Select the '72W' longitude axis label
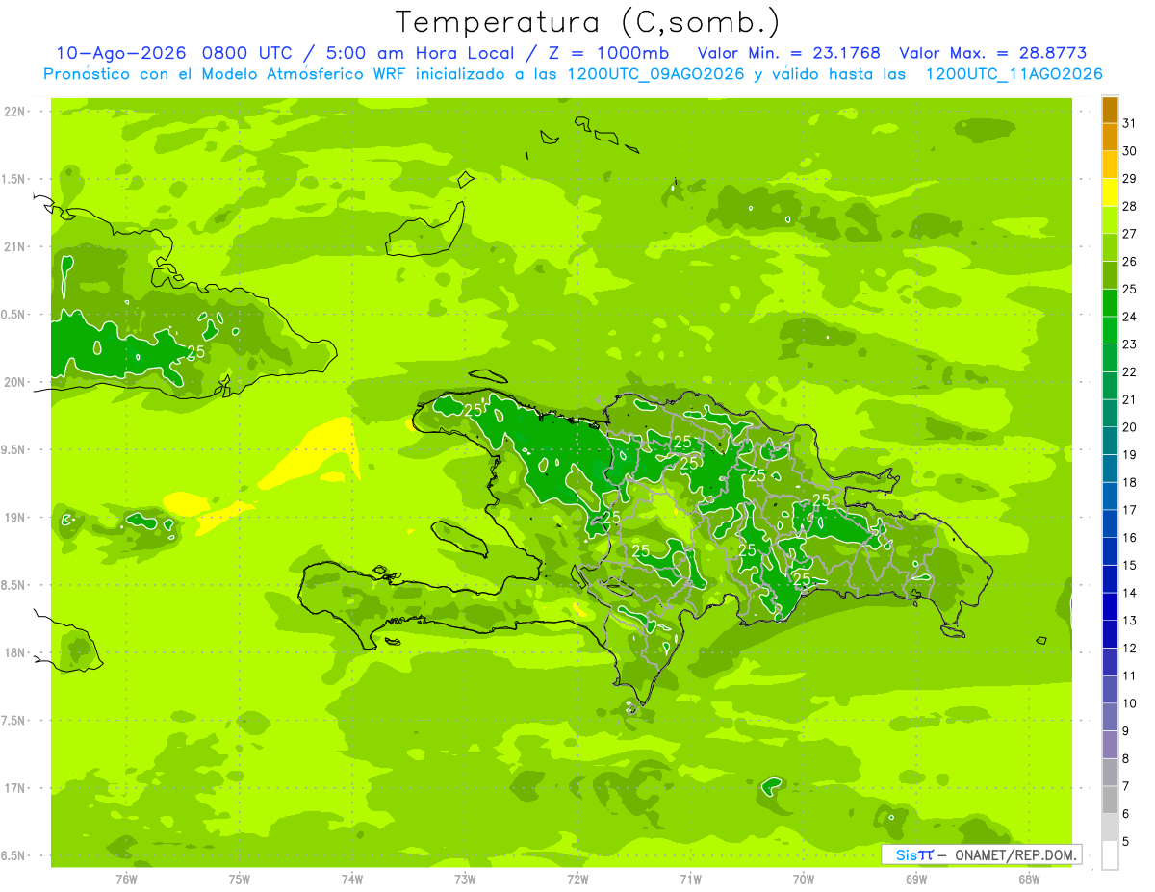Viewport: 1155px width, 892px height. (577, 879)
